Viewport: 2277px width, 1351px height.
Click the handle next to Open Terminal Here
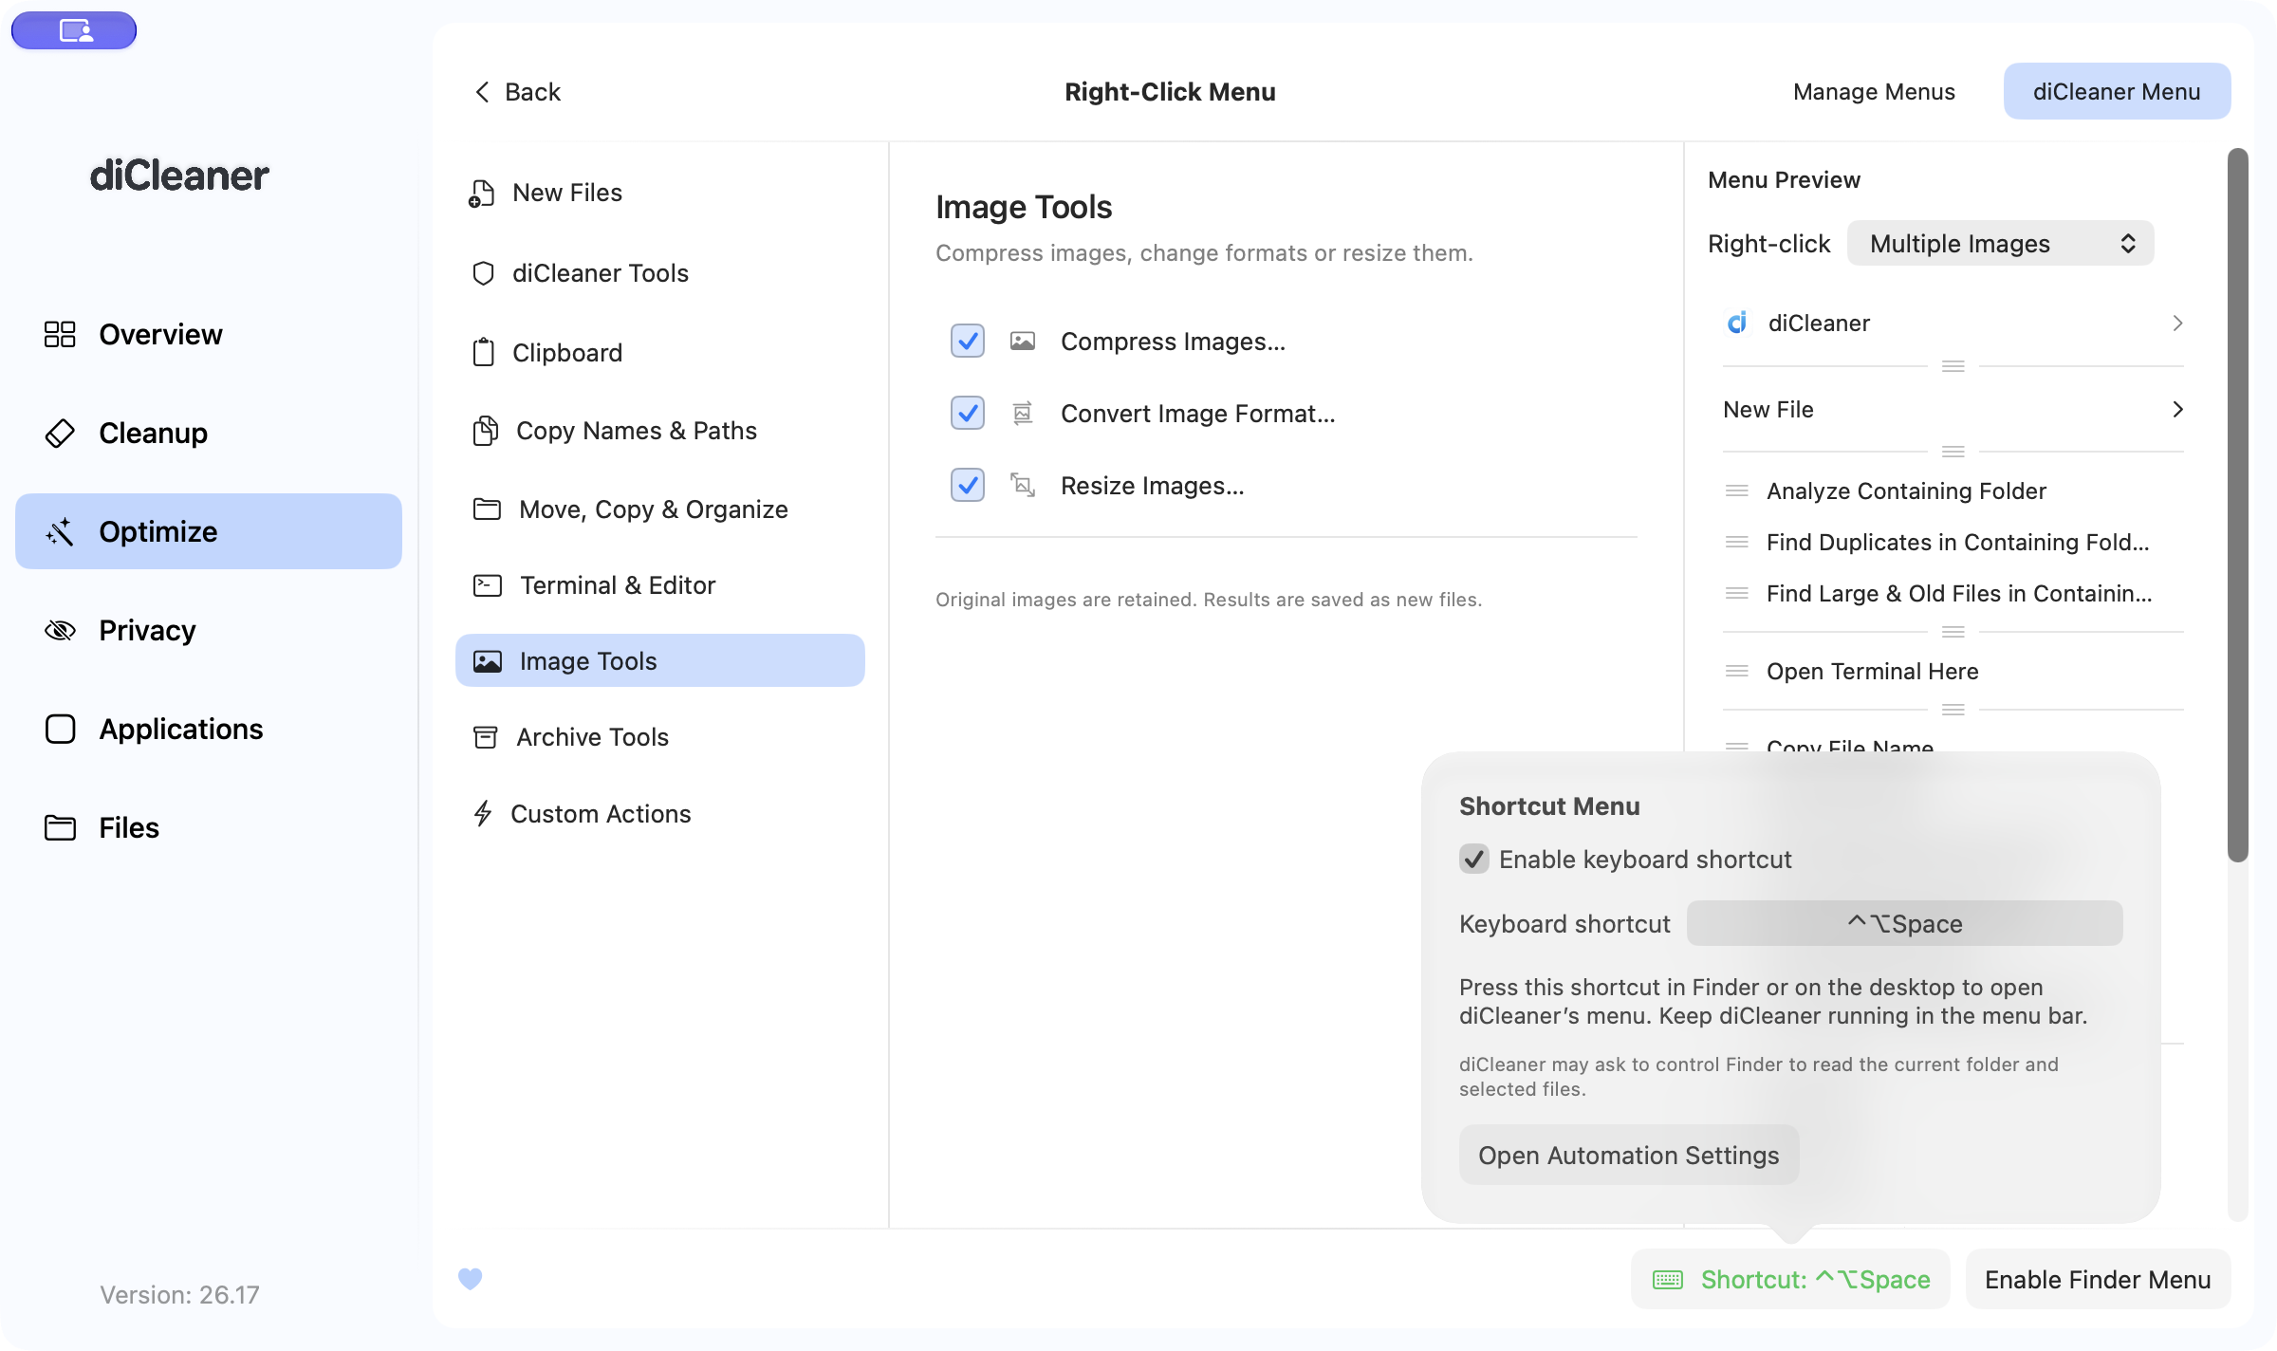(x=1737, y=671)
